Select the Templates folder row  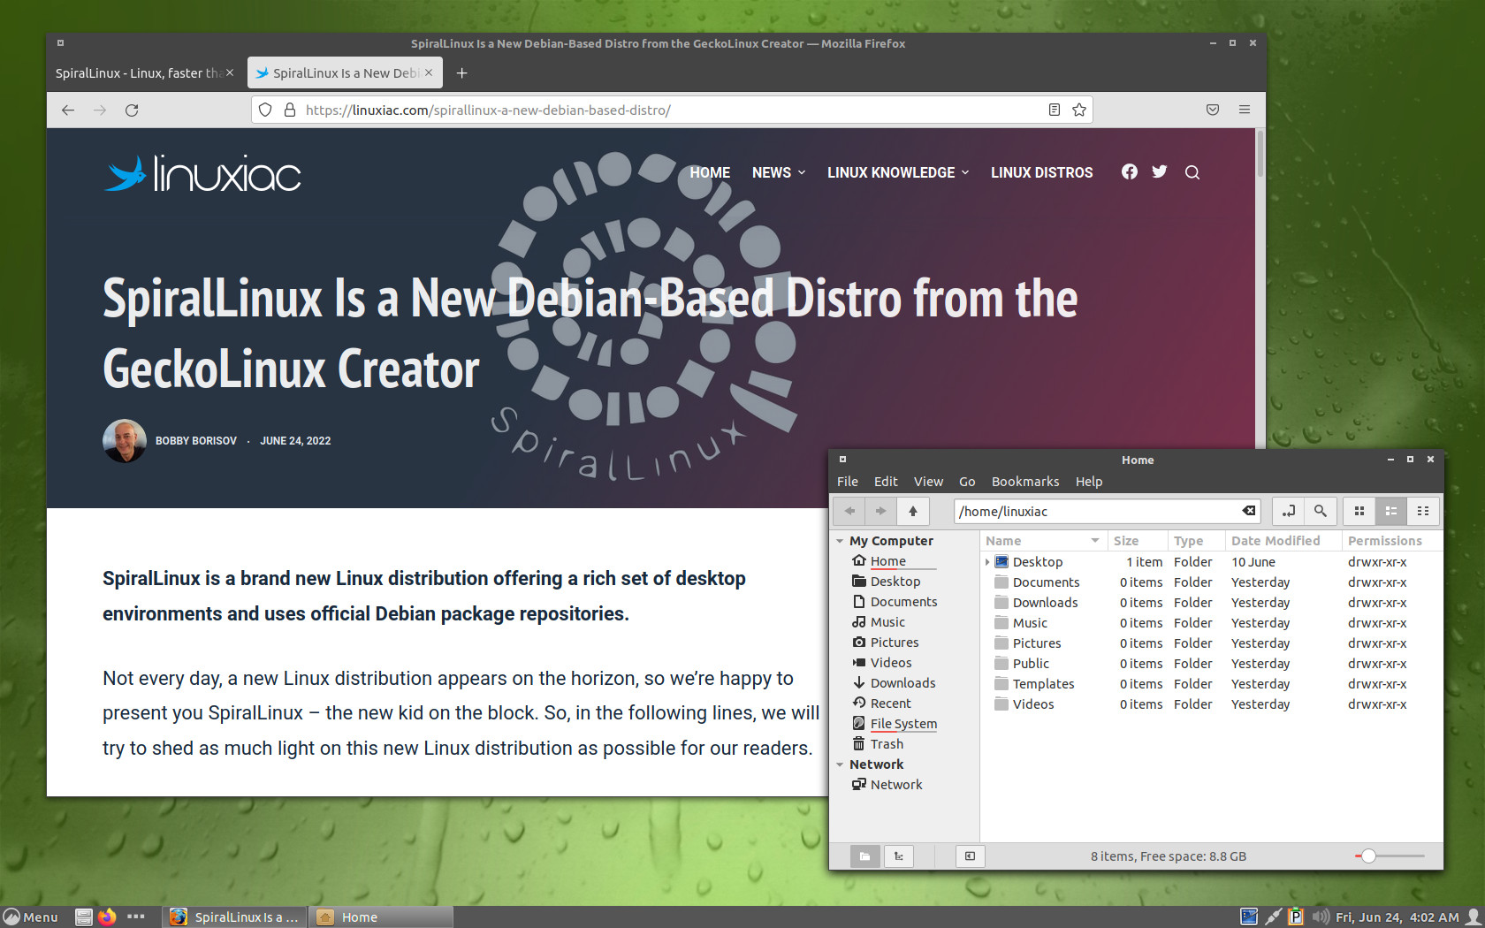(1211, 684)
